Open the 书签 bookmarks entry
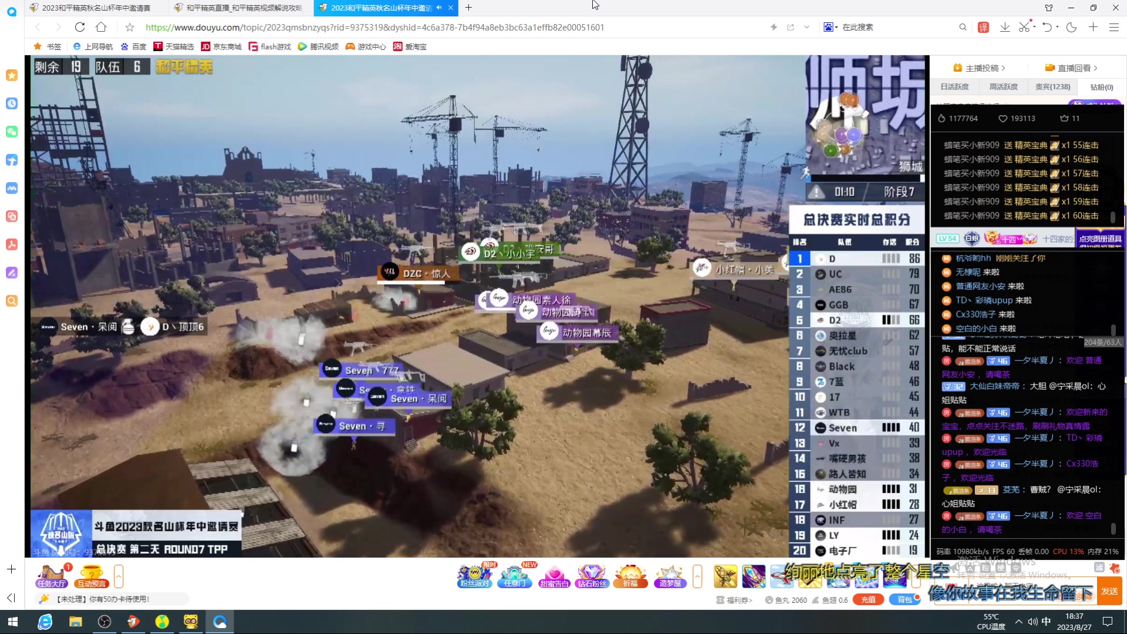Screen dimensions: 1127x634 [48, 46]
